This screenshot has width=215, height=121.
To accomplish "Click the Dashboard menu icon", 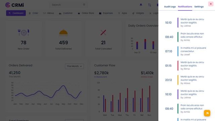I will (x=9, y=13).
